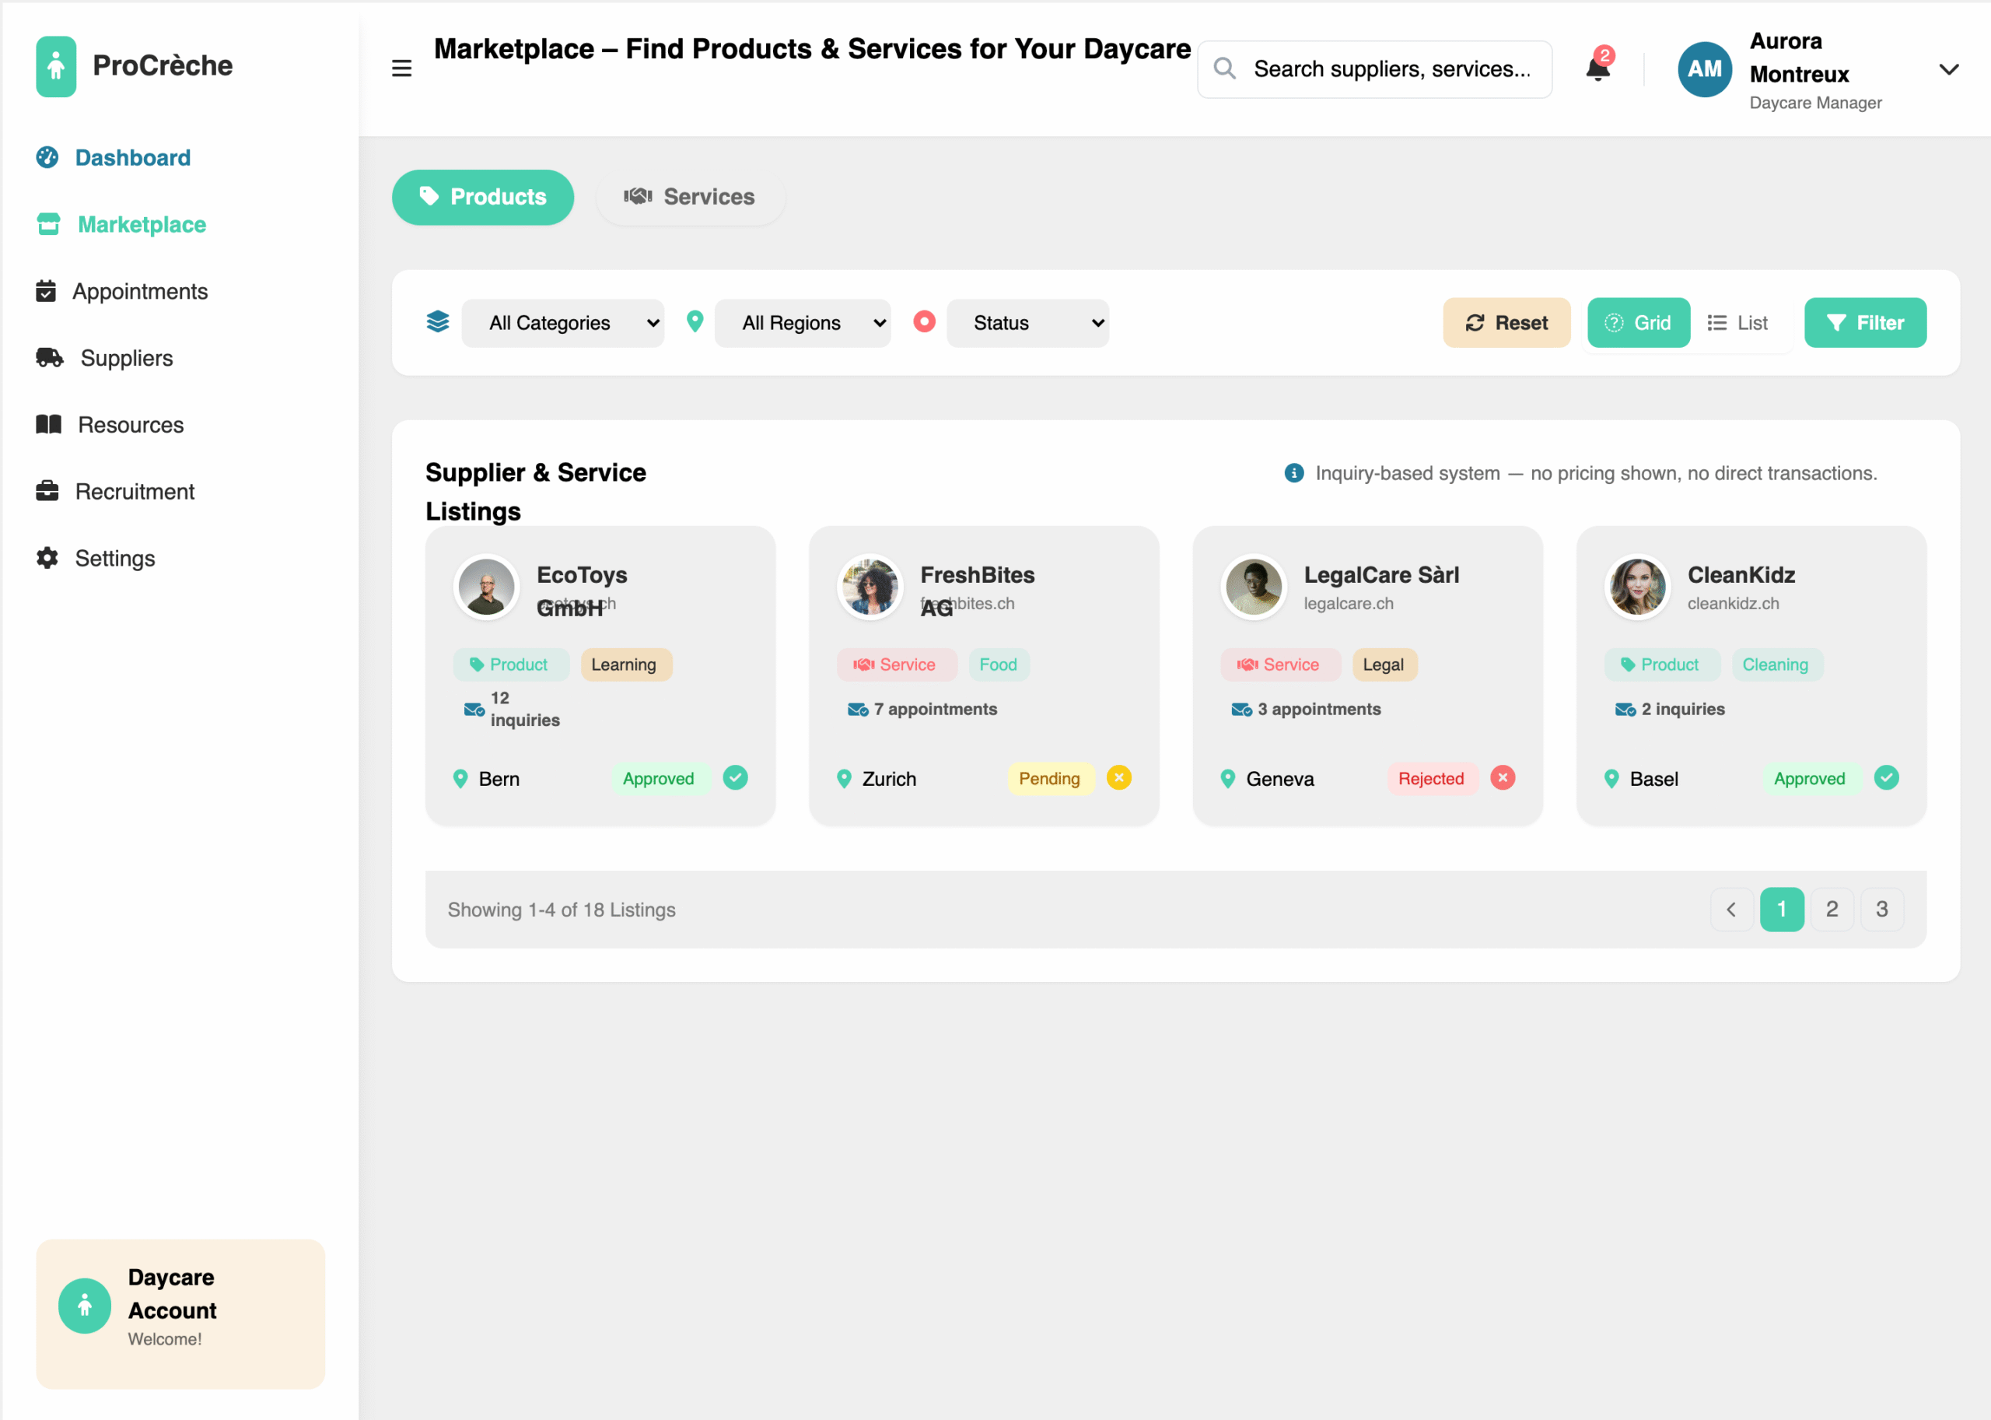This screenshot has height=1420, width=1991.
Task: Click the Pending status icon on FreshBites
Action: [1118, 777]
